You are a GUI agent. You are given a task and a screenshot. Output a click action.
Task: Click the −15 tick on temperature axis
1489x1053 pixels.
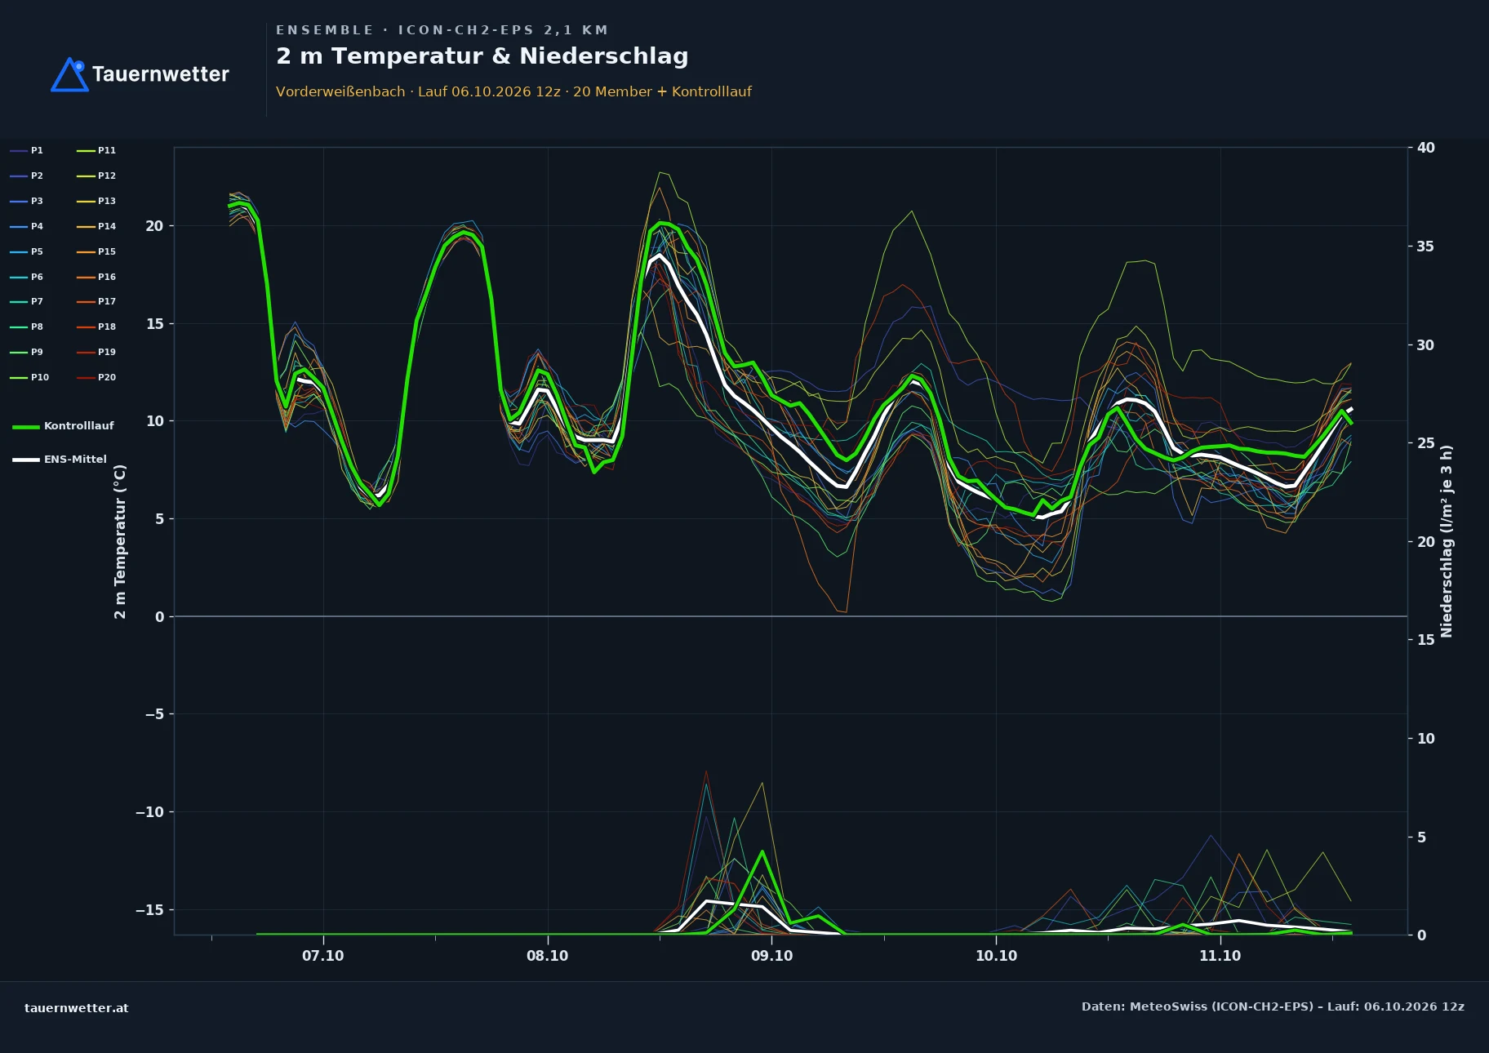click(149, 910)
